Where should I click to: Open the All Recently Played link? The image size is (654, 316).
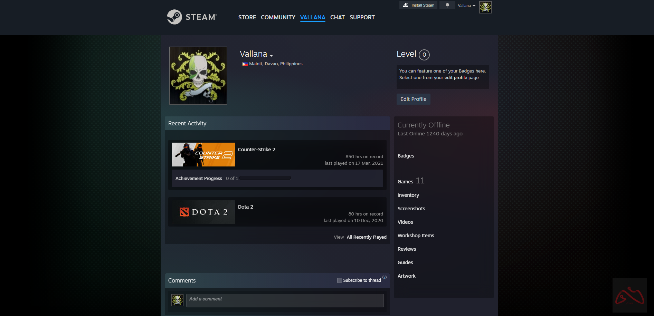366,237
